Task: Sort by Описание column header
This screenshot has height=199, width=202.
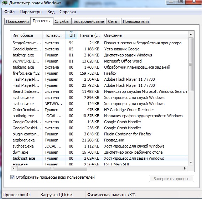Action: (145, 35)
